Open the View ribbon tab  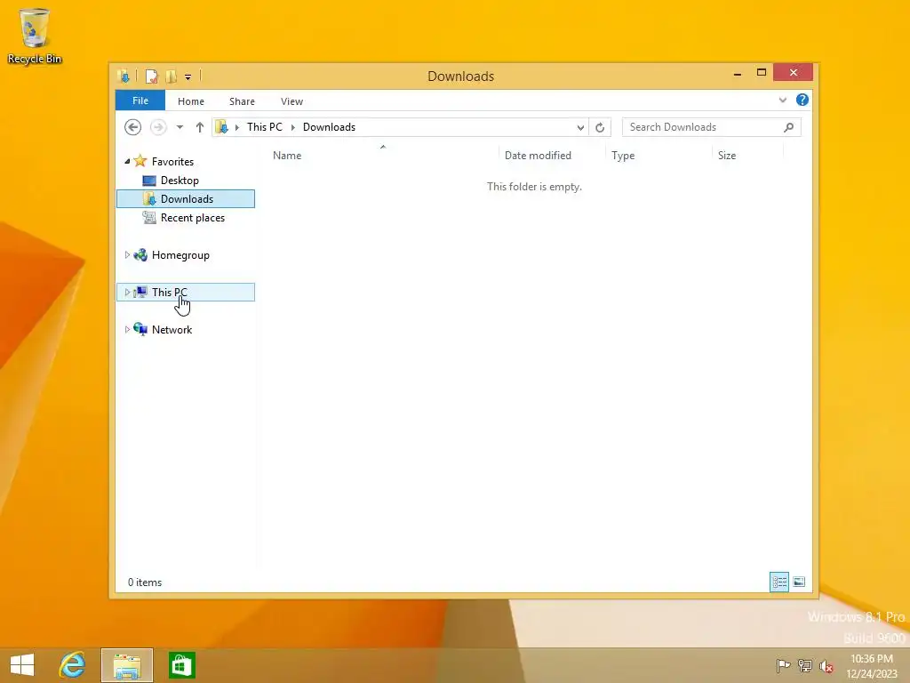pos(291,101)
